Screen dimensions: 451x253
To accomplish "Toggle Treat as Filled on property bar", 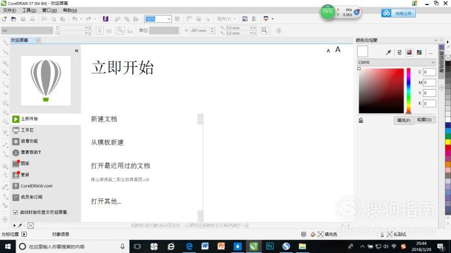I will [265, 31].
